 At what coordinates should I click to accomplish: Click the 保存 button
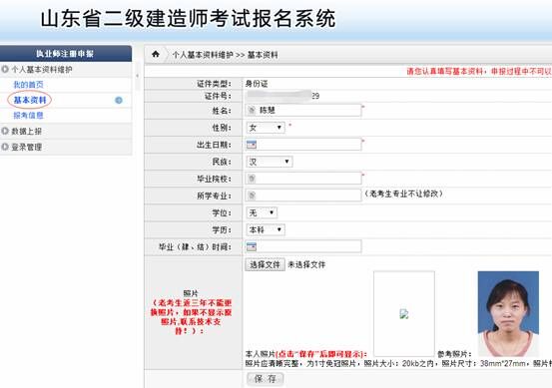(265, 378)
